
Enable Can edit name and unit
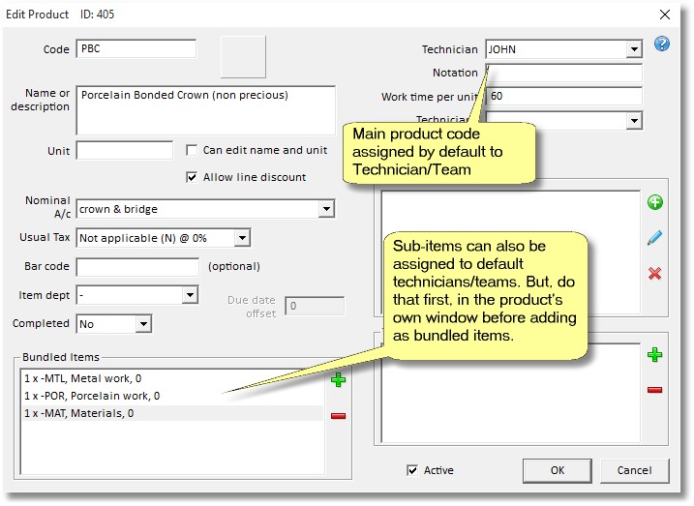click(193, 150)
